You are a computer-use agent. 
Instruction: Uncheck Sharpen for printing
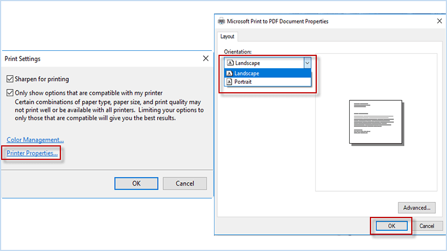[9, 79]
